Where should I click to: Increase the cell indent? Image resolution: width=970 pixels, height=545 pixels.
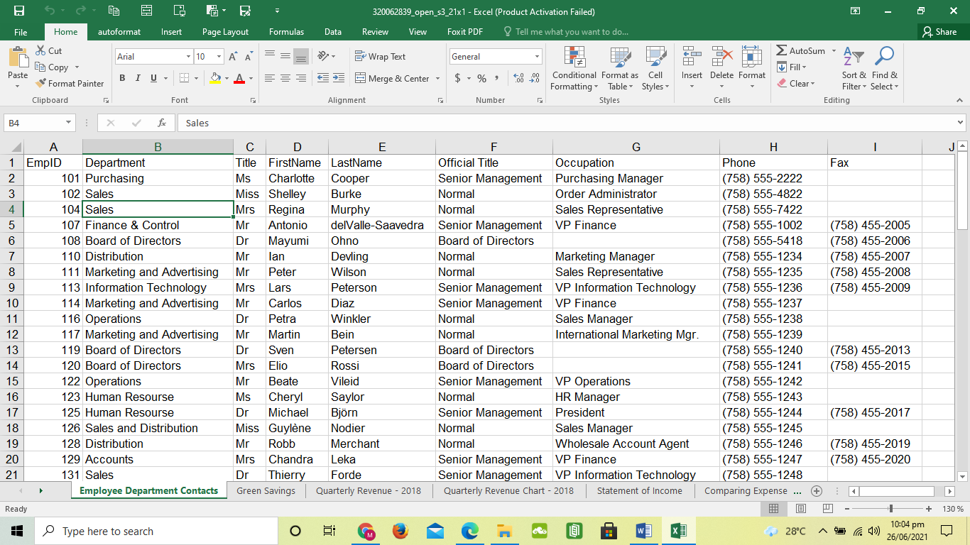339,78
